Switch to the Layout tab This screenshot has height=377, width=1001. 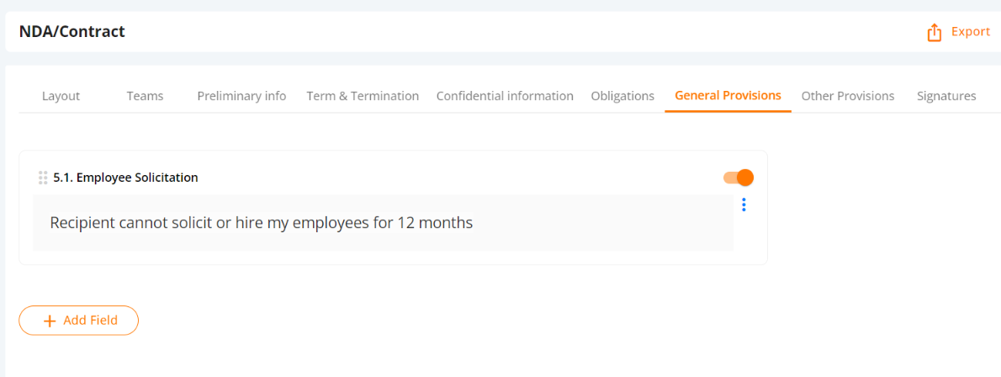click(x=61, y=97)
